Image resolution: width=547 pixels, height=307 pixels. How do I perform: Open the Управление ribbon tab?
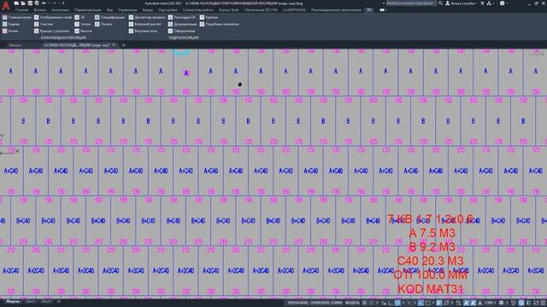click(x=127, y=10)
